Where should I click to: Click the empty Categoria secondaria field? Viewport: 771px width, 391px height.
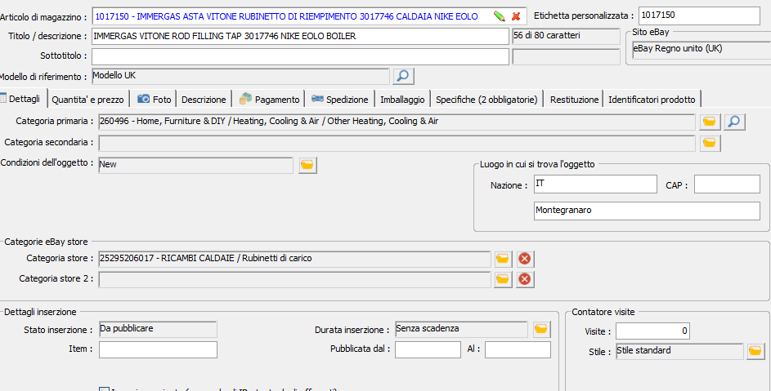click(397, 143)
